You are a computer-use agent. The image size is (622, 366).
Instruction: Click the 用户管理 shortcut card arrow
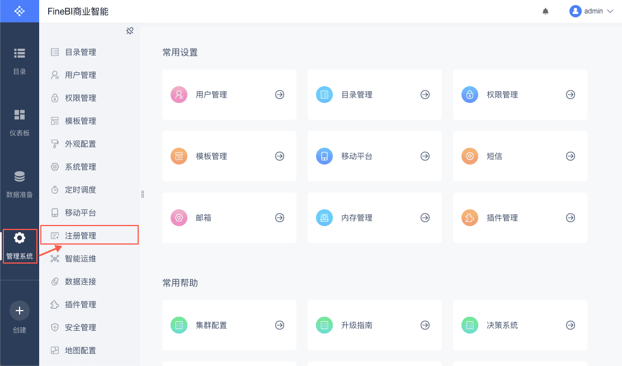coord(280,95)
